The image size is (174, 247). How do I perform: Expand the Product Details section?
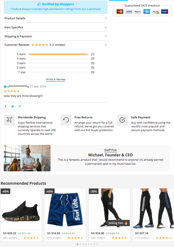click(56, 18)
